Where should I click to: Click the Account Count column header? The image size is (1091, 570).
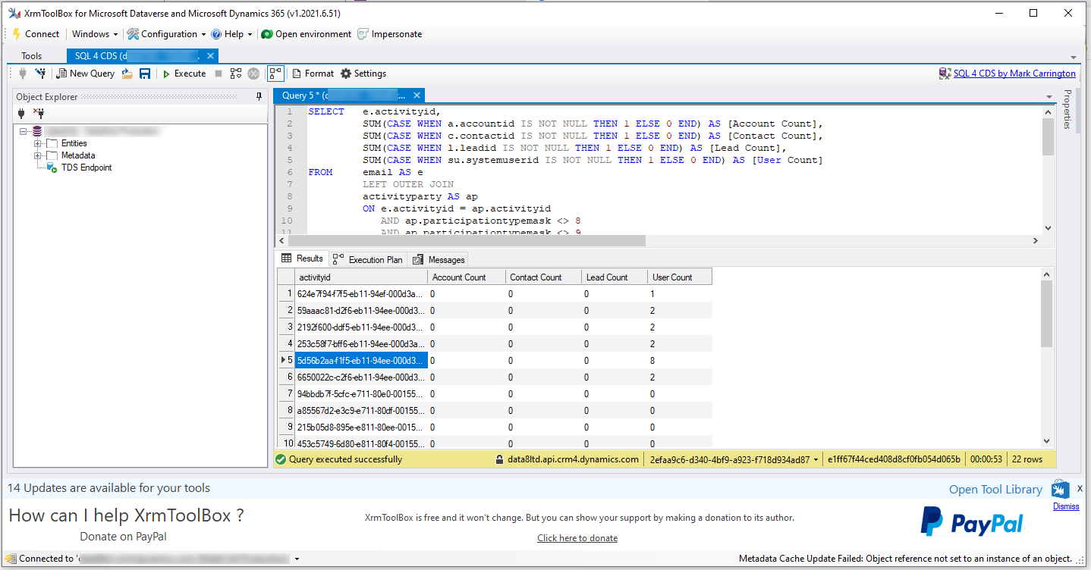point(467,277)
